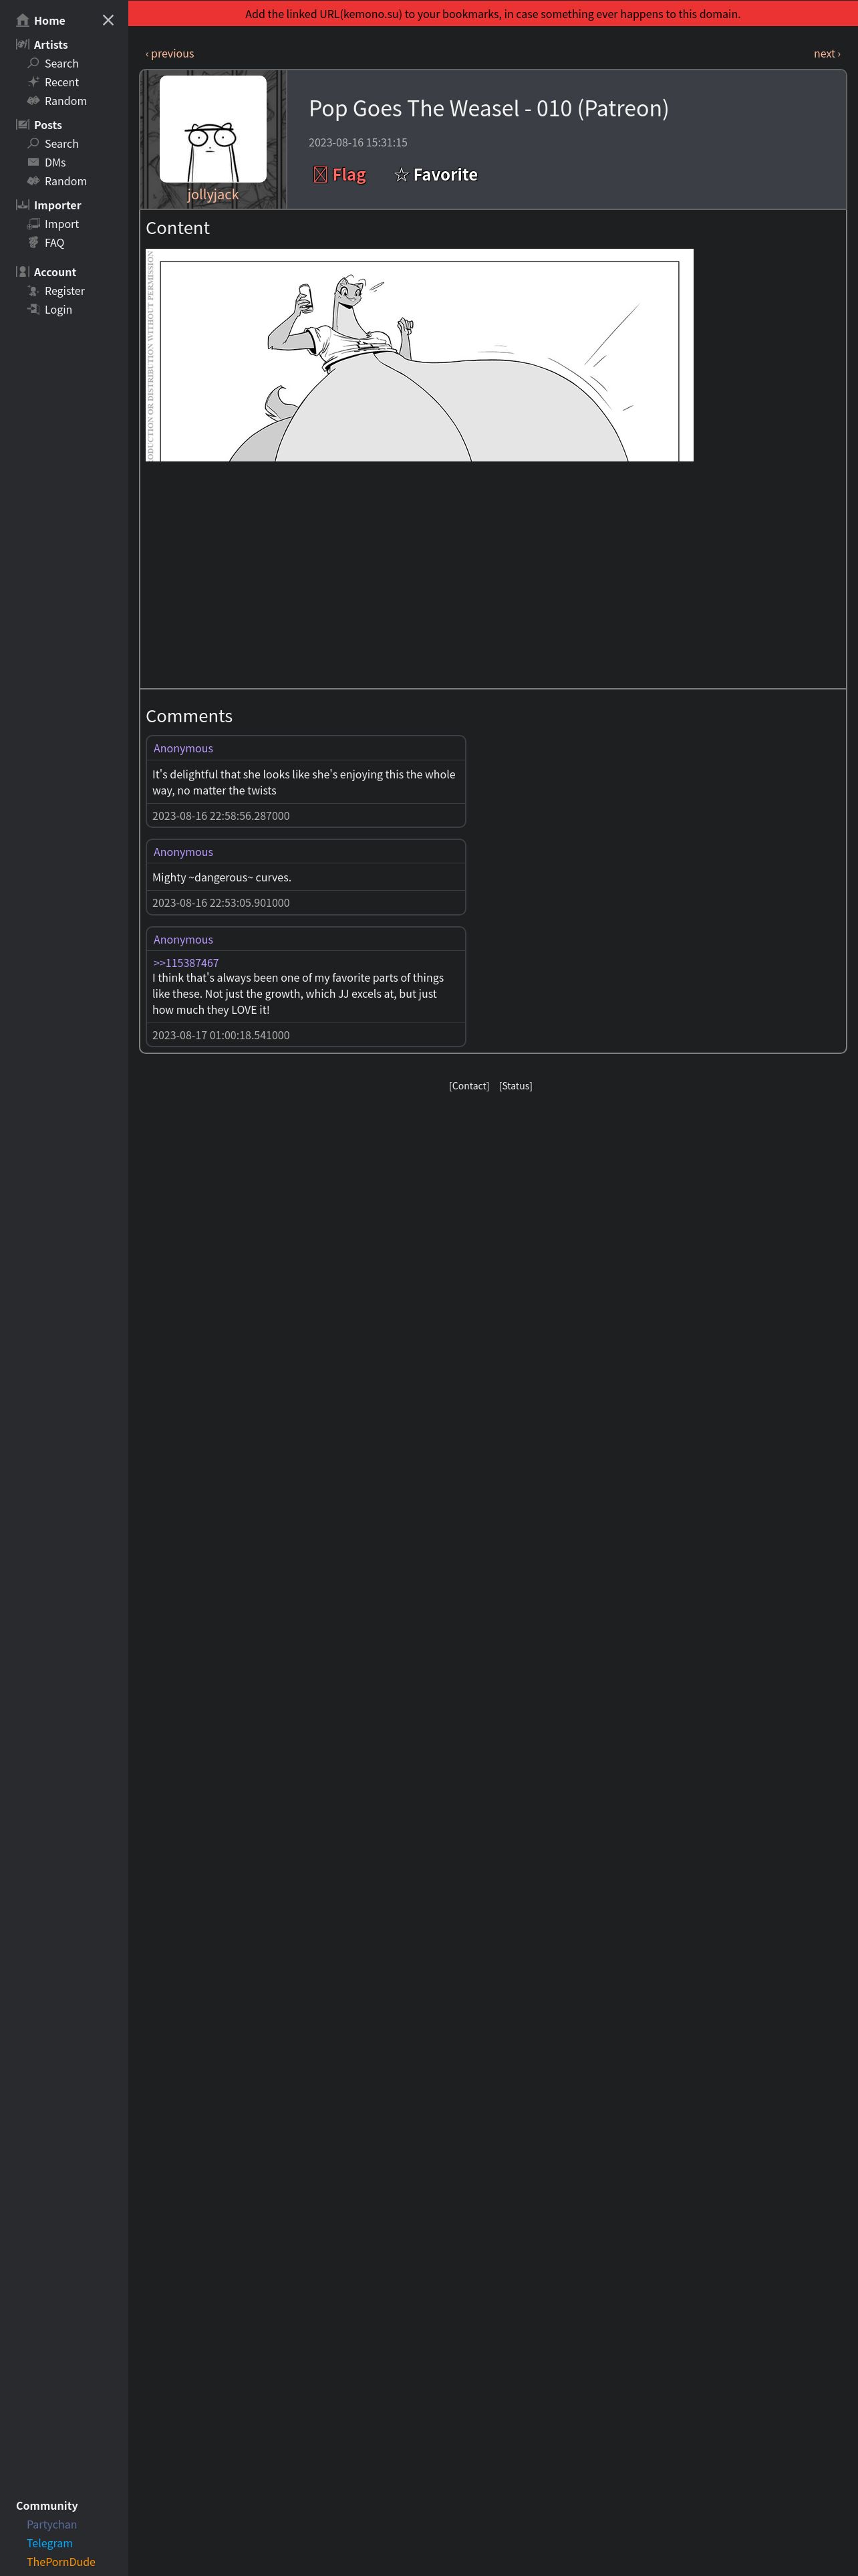Open the Home menu item
This screenshot has width=858, height=2576.
49,20
